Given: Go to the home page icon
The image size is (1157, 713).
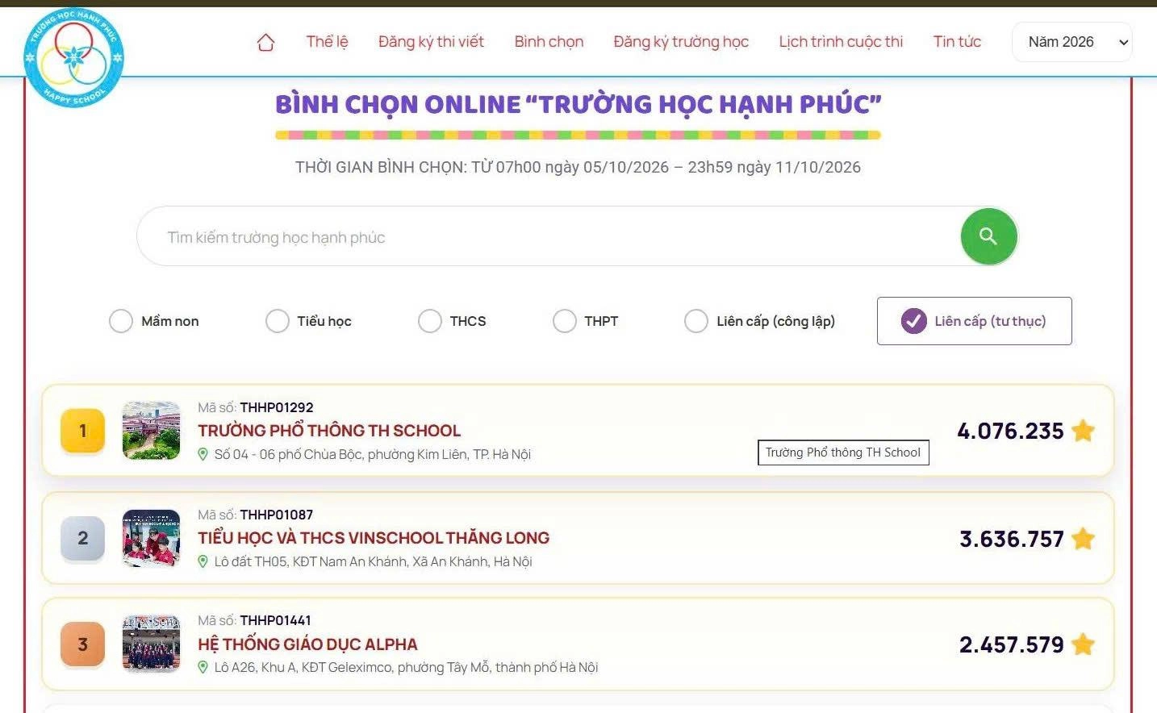Looking at the screenshot, I should coord(265,42).
